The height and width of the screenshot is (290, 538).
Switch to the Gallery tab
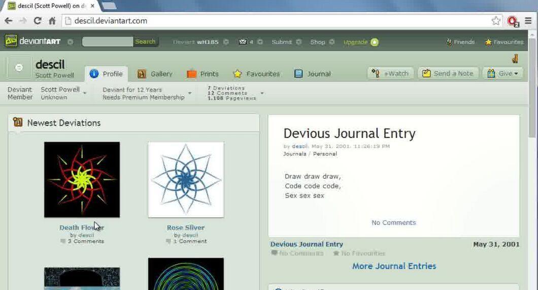click(155, 74)
